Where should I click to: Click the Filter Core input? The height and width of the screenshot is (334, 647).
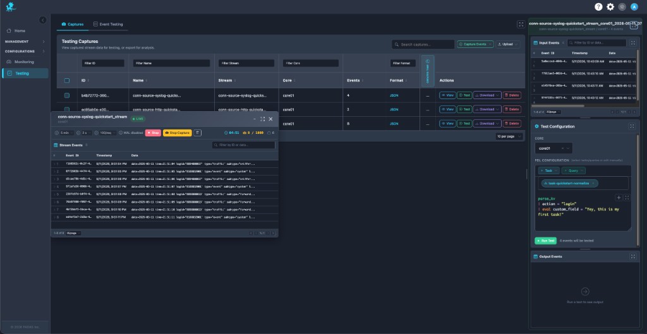[x=311, y=63]
